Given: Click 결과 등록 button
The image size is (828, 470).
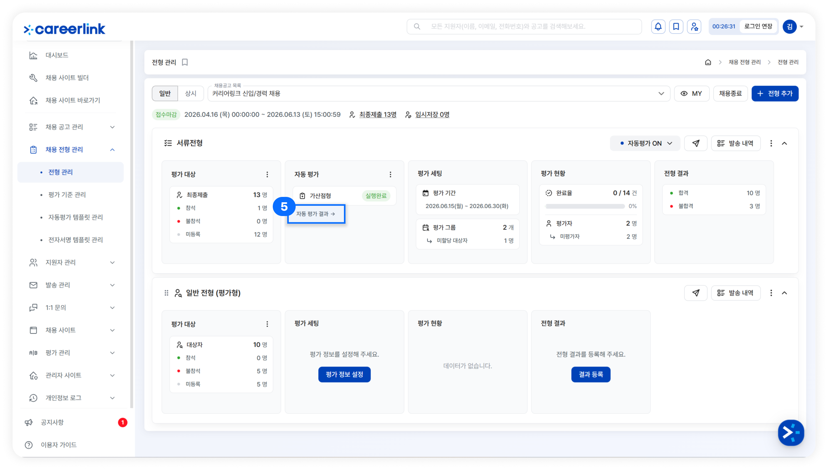Looking at the screenshot, I should 590,374.
